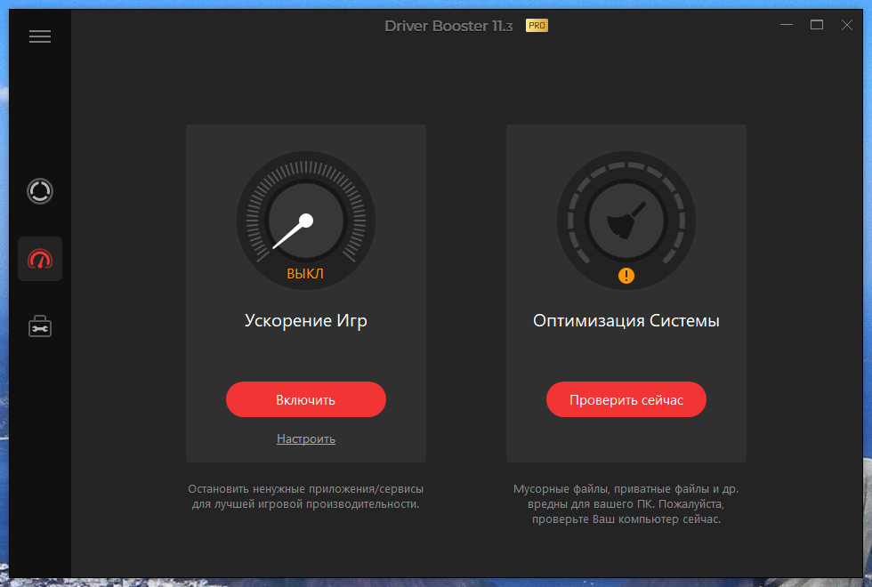Click the orange warning exclamation badge
Screen dimensions: 872x587
(x=626, y=276)
